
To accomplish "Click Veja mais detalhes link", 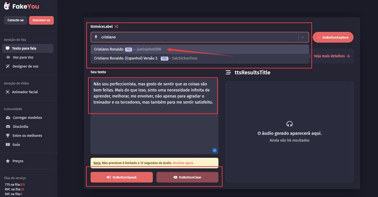I will pyautogui.click(x=332, y=56).
